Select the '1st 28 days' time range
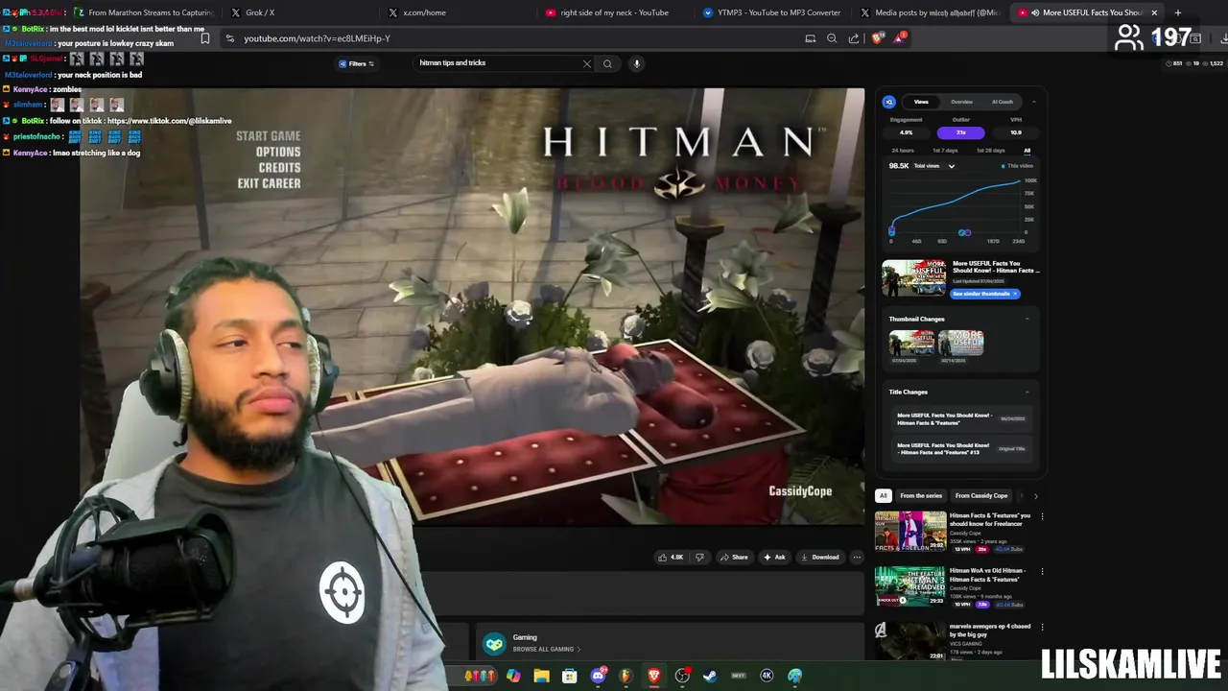 pyautogui.click(x=991, y=151)
